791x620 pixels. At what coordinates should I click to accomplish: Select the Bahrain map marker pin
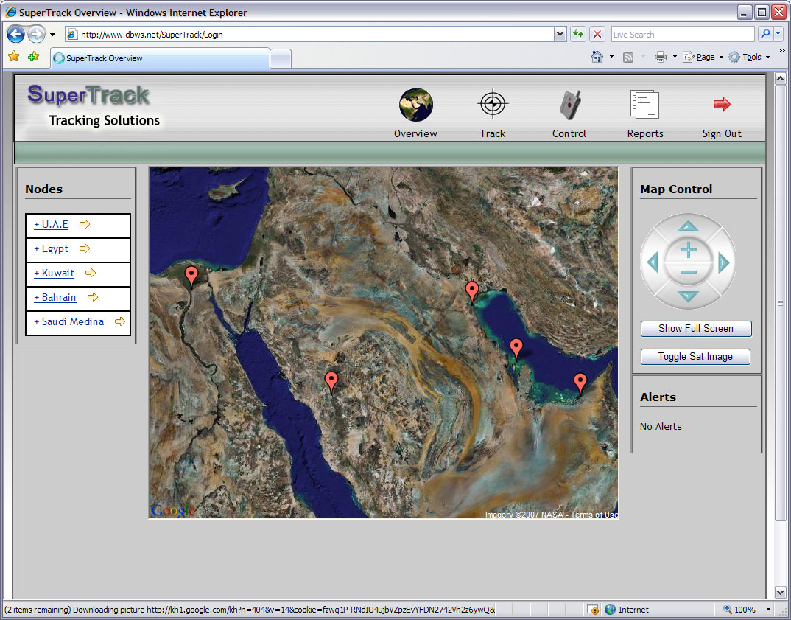[x=516, y=349]
